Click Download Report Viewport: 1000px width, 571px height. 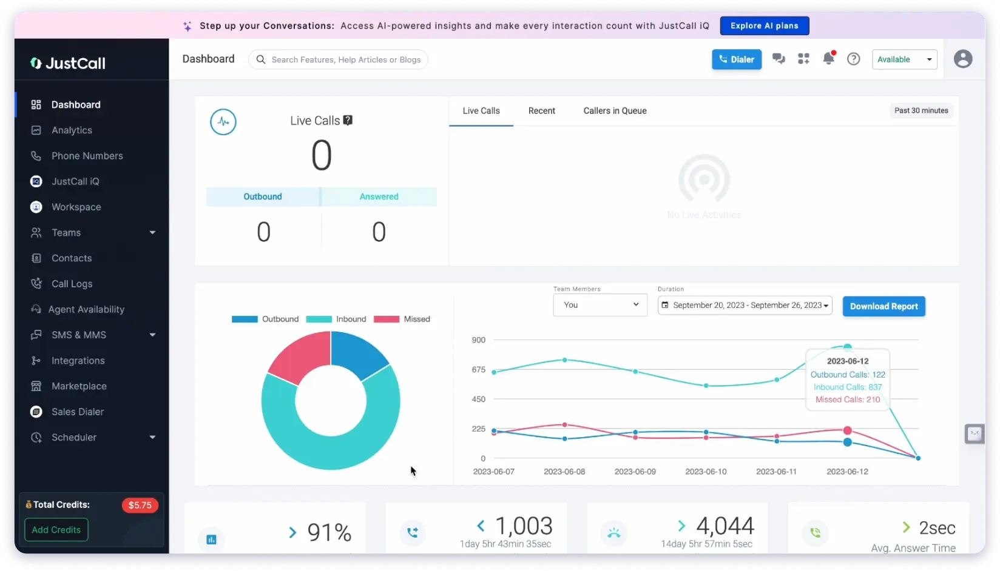[883, 306]
